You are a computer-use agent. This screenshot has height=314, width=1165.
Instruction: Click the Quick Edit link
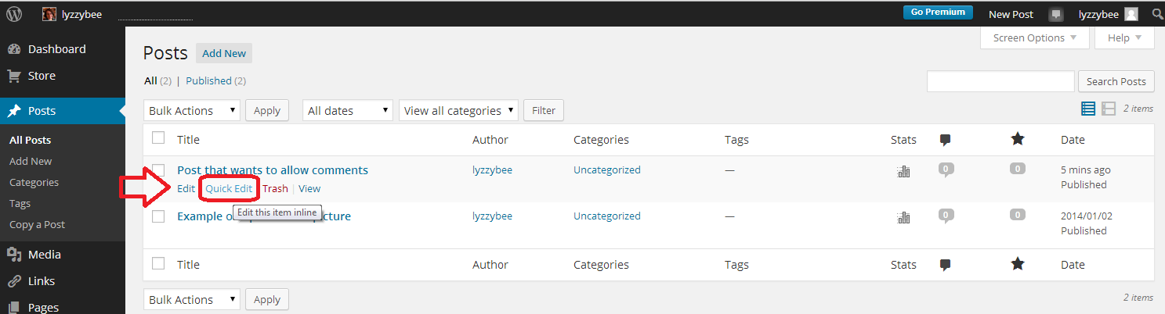[229, 188]
